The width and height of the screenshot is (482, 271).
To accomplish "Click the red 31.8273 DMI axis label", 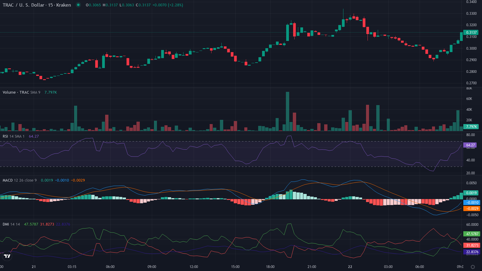I will coord(471,245).
